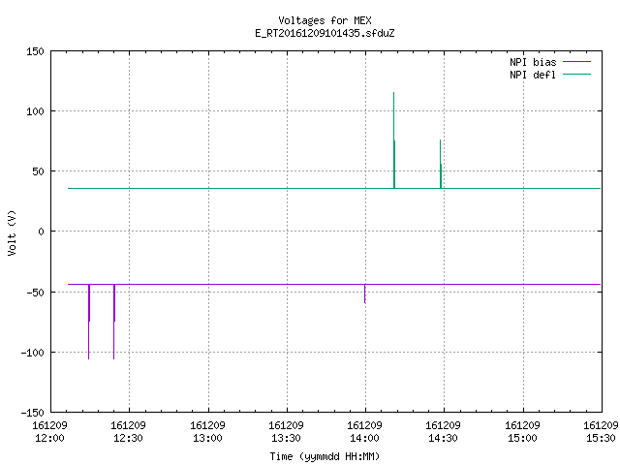Click the x-axis tick label 14:00
620x465 pixels.
[x=364, y=438]
